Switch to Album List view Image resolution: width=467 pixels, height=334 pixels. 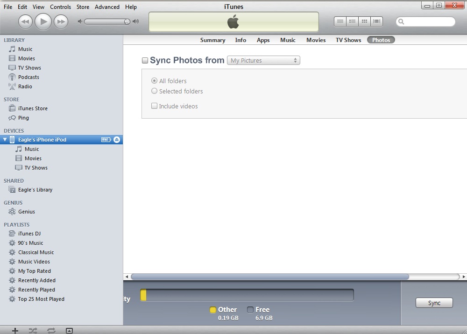[352, 21]
